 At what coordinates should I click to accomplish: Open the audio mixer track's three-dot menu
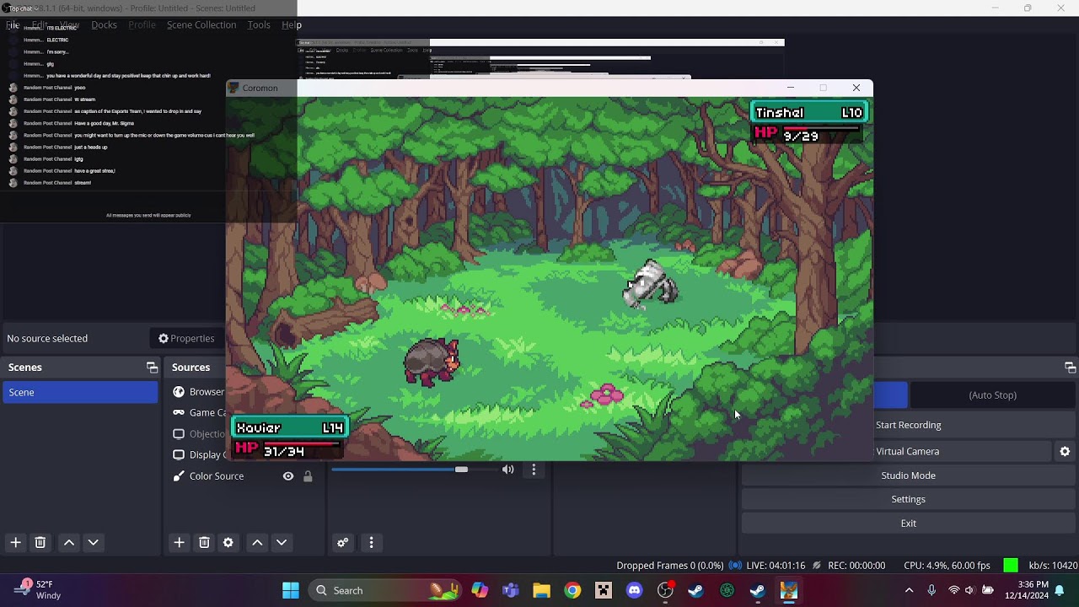coord(534,470)
